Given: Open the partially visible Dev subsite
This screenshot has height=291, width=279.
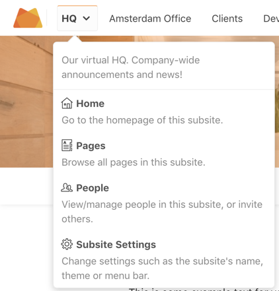Looking at the screenshot, I should tap(271, 18).
